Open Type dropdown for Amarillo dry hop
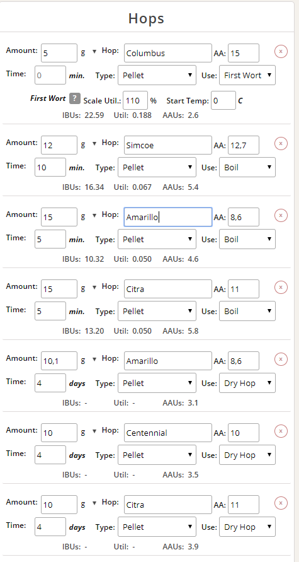The height and width of the screenshot is (562, 299). coord(157,383)
